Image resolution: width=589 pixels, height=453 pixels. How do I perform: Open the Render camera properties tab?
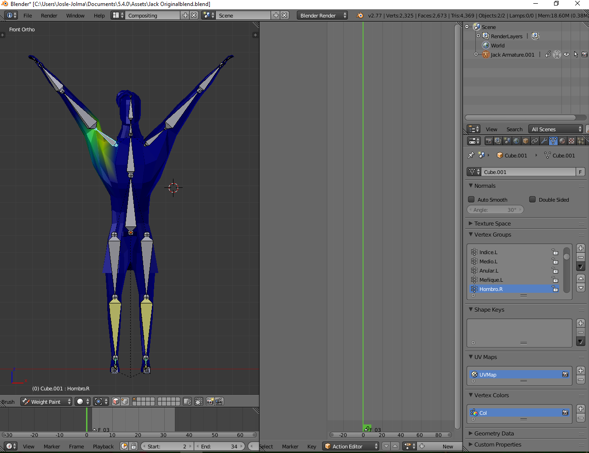(489, 141)
